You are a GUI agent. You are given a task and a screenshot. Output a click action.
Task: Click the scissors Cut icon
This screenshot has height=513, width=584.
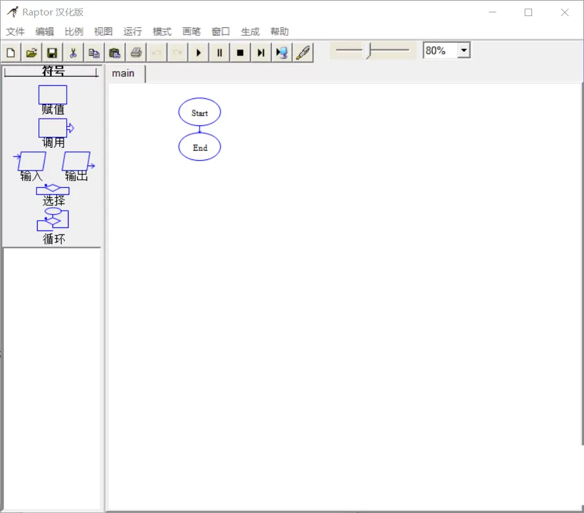[x=73, y=53]
